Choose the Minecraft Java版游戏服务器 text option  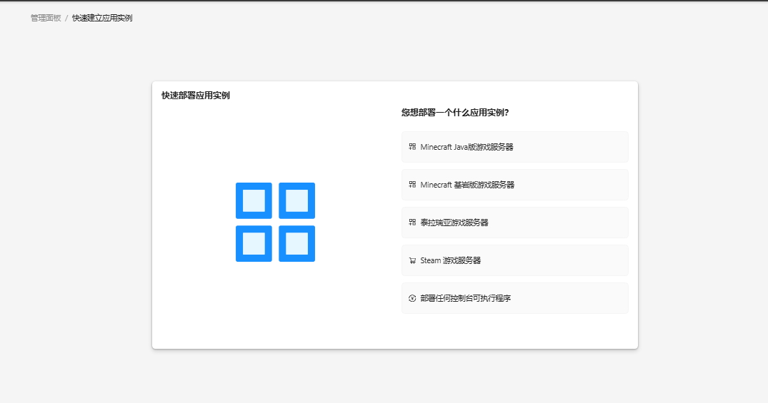467,147
